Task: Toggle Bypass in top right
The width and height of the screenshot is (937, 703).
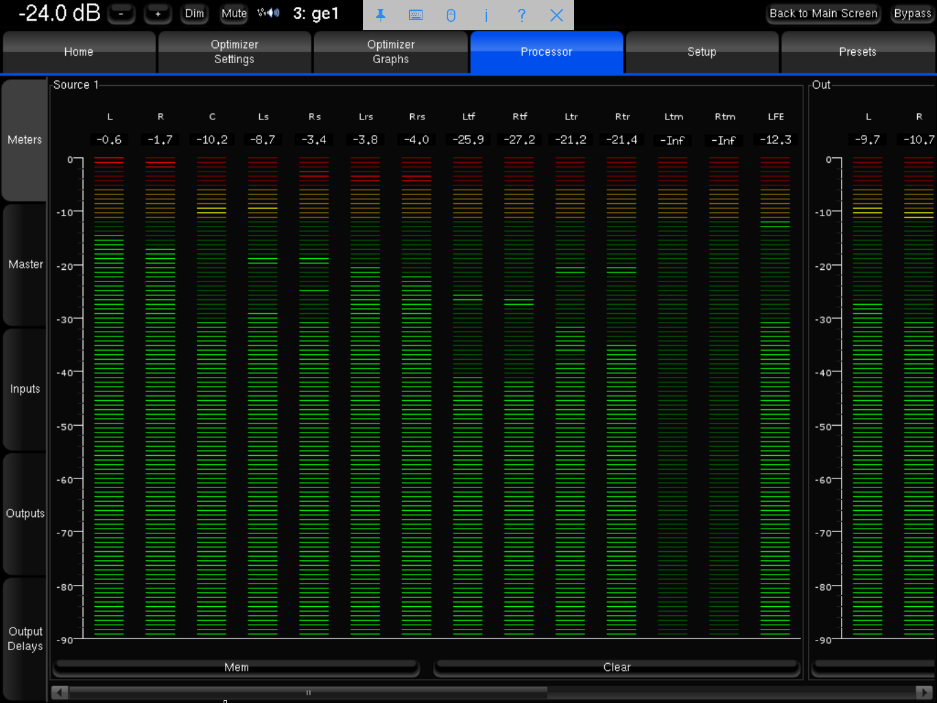Action: tap(912, 14)
